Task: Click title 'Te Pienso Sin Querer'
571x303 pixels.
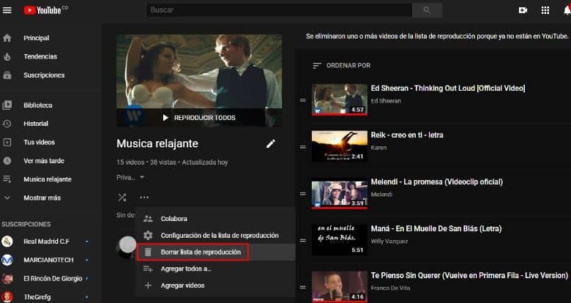Action: 469,276
